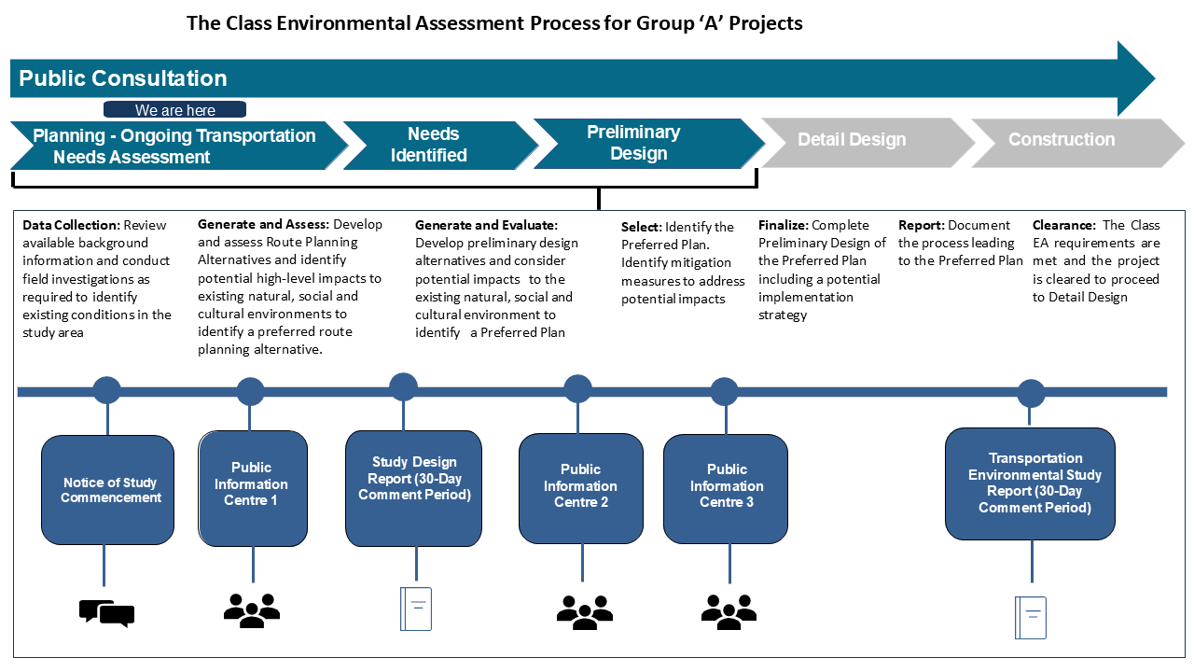Click the Planning - Ongoing Transportation Needs Assessment arrow

[x=179, y=146]
